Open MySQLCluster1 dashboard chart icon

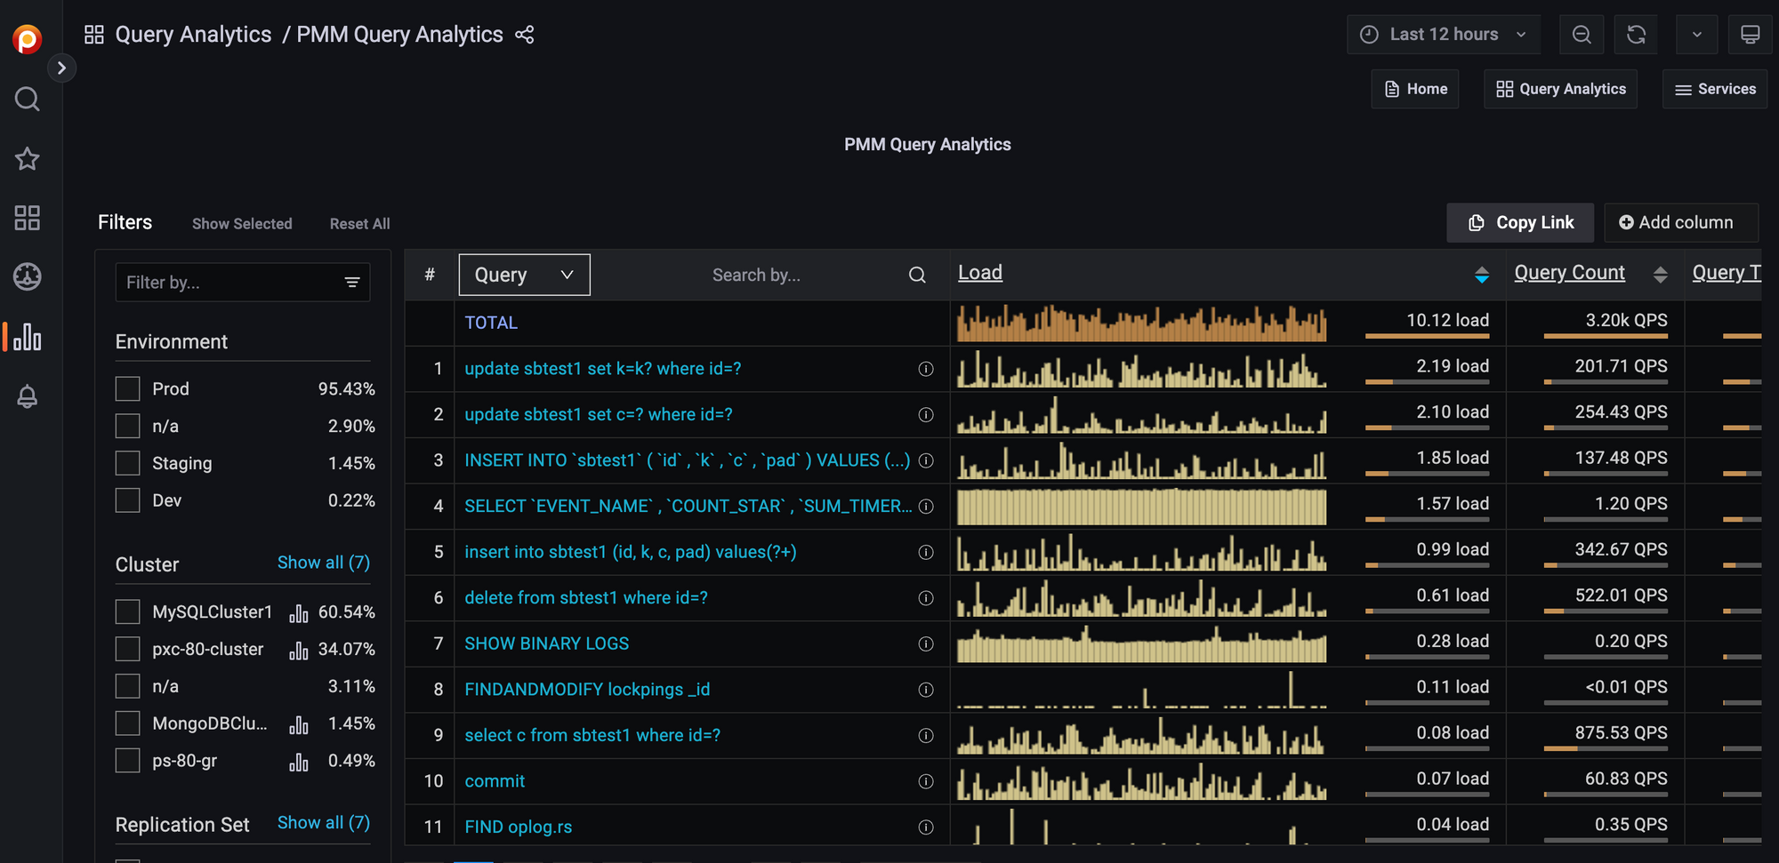pyautogui.click(x=299, y=613)
